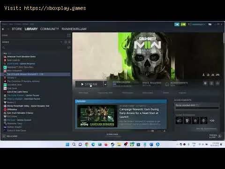This screenshot has width=225, height=169.
Task: Switch to the LIBRARY tab
Action: tap(31, 29)
